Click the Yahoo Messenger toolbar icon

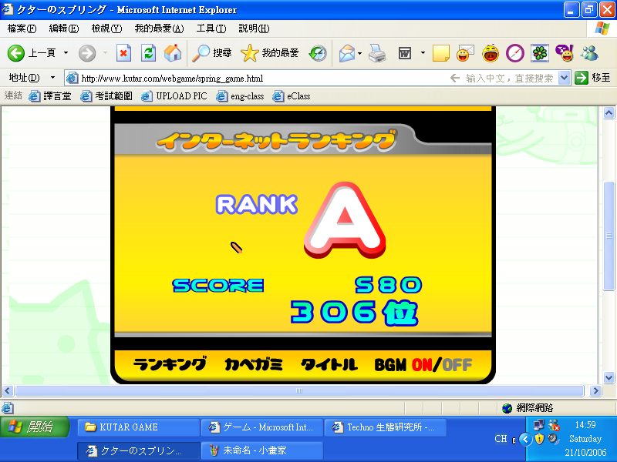click(565, 53)
